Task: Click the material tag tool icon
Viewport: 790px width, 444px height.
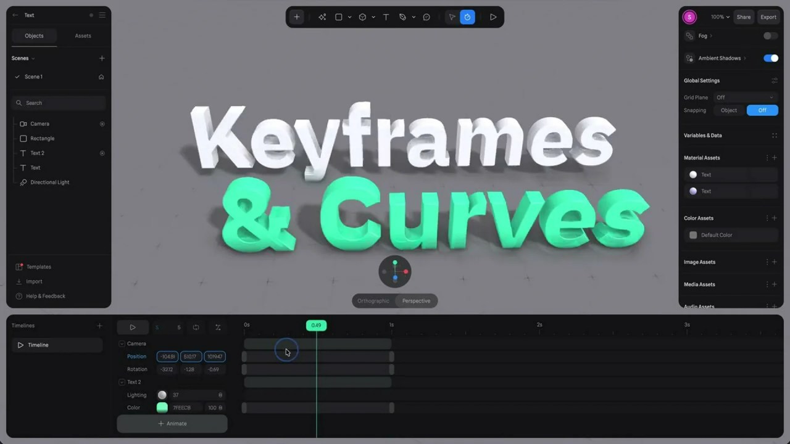Action: point(402,17)
